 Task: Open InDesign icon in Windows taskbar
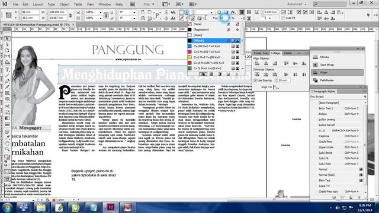111,207
